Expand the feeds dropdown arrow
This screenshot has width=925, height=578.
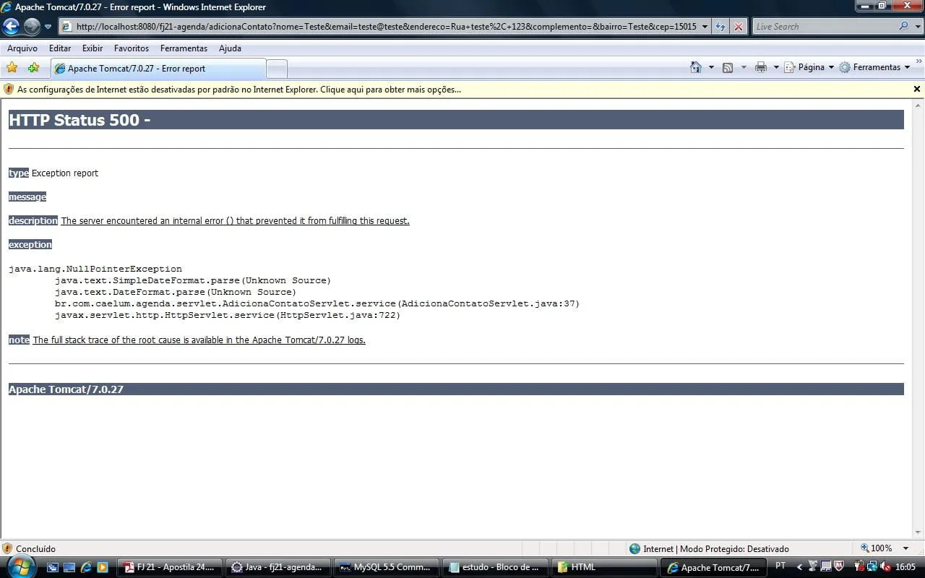tap(744, 67)
